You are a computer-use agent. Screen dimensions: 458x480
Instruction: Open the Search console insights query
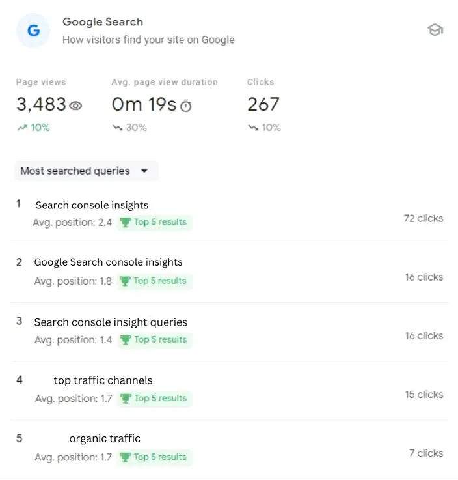tap(92, 205)
